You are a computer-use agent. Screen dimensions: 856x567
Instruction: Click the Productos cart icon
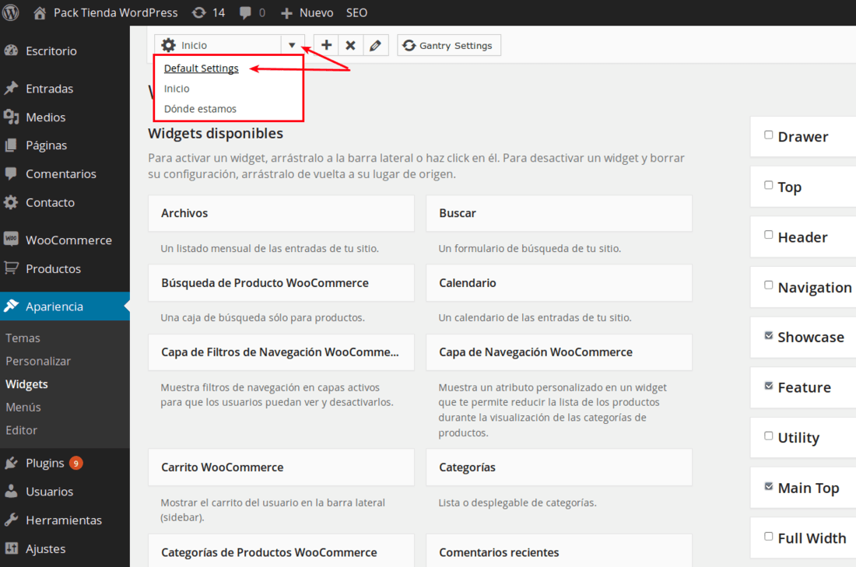(x=11, y=268)
